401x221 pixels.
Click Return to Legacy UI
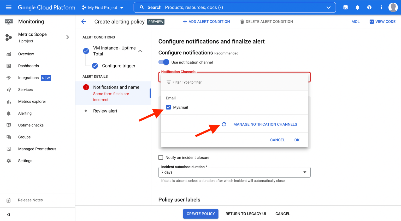[246, 214]
